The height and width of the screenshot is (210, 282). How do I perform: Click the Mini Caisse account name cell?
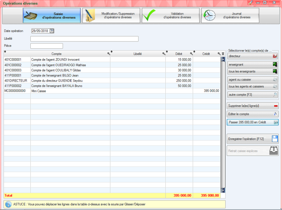[x=70, y=91]
